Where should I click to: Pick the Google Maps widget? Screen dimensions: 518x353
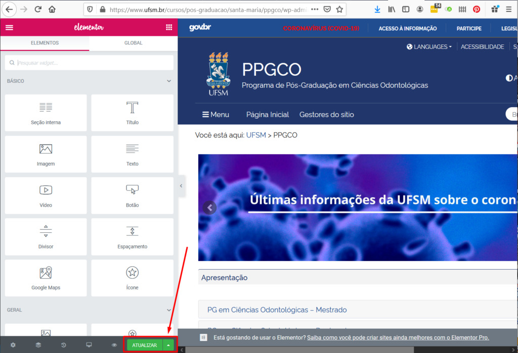[x=46, y=278]
